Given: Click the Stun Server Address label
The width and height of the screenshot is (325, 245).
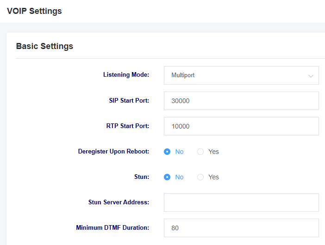Looking at the screenshot, I should (x=119, y=202).
